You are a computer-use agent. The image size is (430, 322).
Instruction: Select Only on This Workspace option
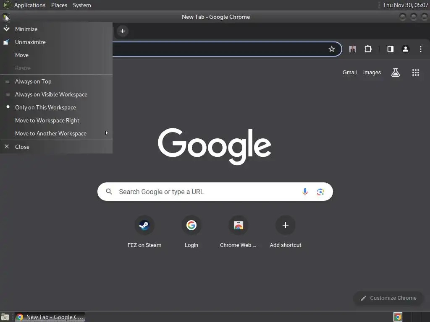pos(56,107)
